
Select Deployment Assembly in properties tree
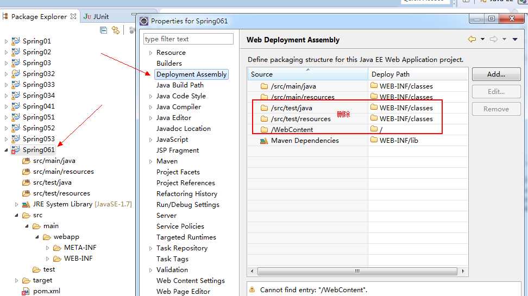coord(191,74)
